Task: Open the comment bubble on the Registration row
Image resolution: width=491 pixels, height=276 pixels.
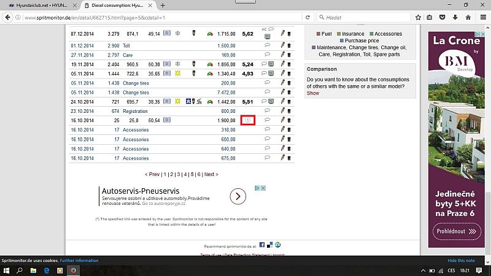Action: (x=266, y=111)
